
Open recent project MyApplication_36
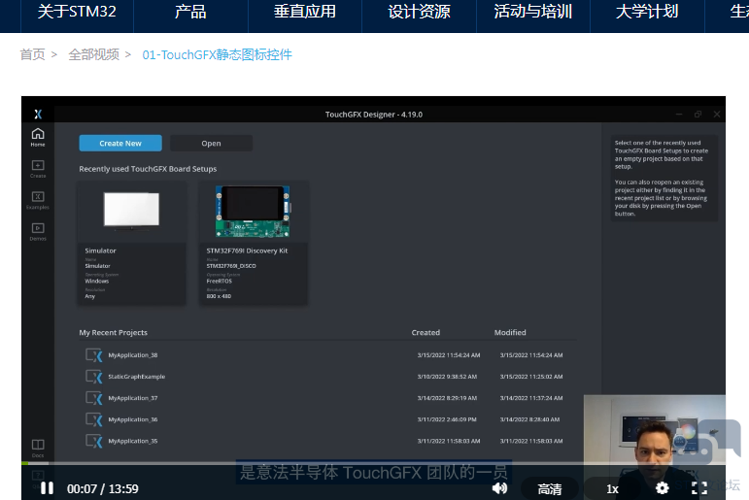(133, 419)
